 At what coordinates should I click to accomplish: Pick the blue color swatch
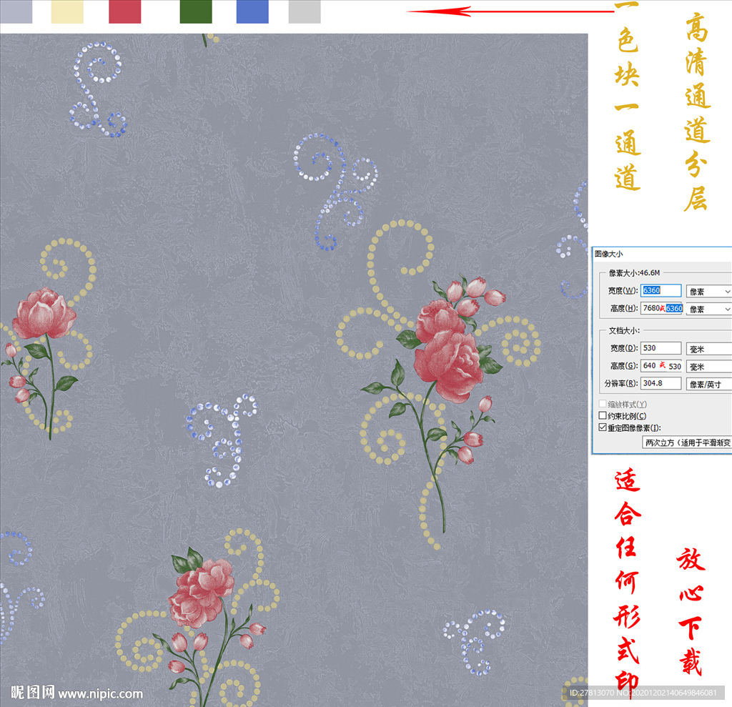(252, 11)
